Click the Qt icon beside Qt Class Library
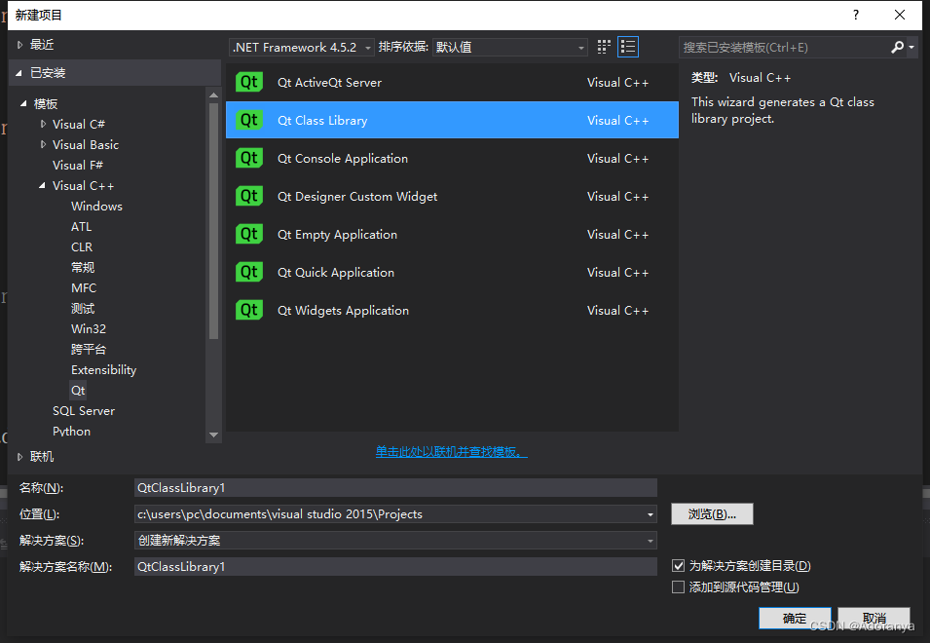 coord(249,120)
